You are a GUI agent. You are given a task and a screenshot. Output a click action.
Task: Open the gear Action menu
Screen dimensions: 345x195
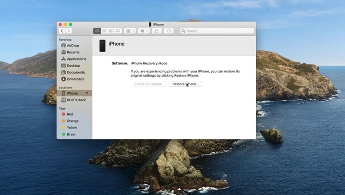click(x=144, y=31)
